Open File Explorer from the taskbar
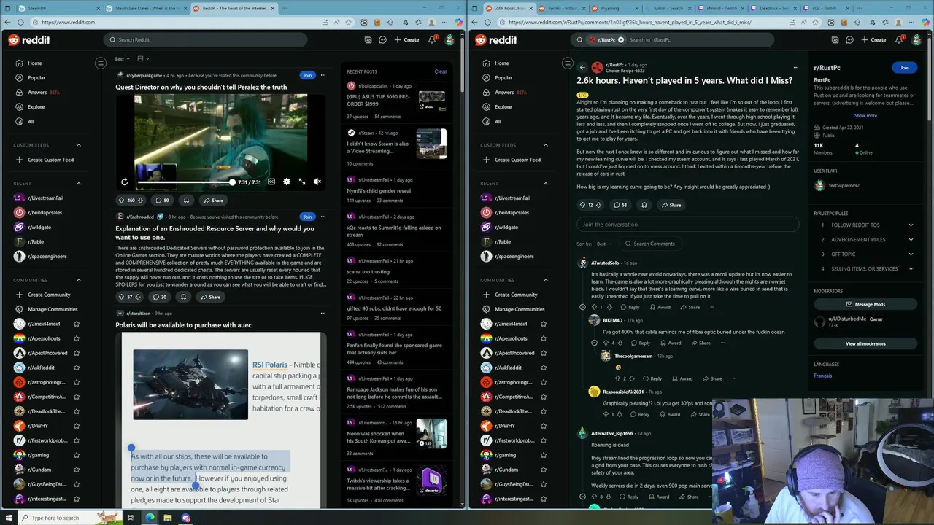 (167, 518)
